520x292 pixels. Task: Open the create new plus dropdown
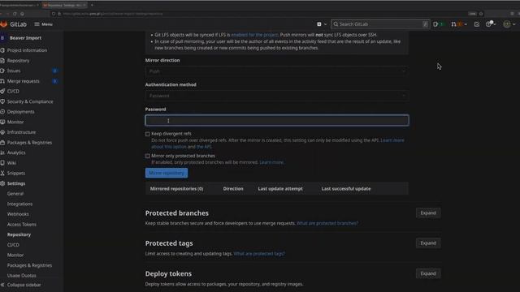pyautogui.click(x=322, y=24)
